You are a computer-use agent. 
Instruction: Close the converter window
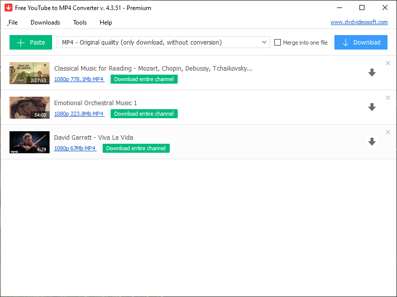click(x=385, y=8)
